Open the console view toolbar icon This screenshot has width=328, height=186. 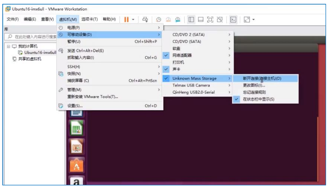point(233,20)
